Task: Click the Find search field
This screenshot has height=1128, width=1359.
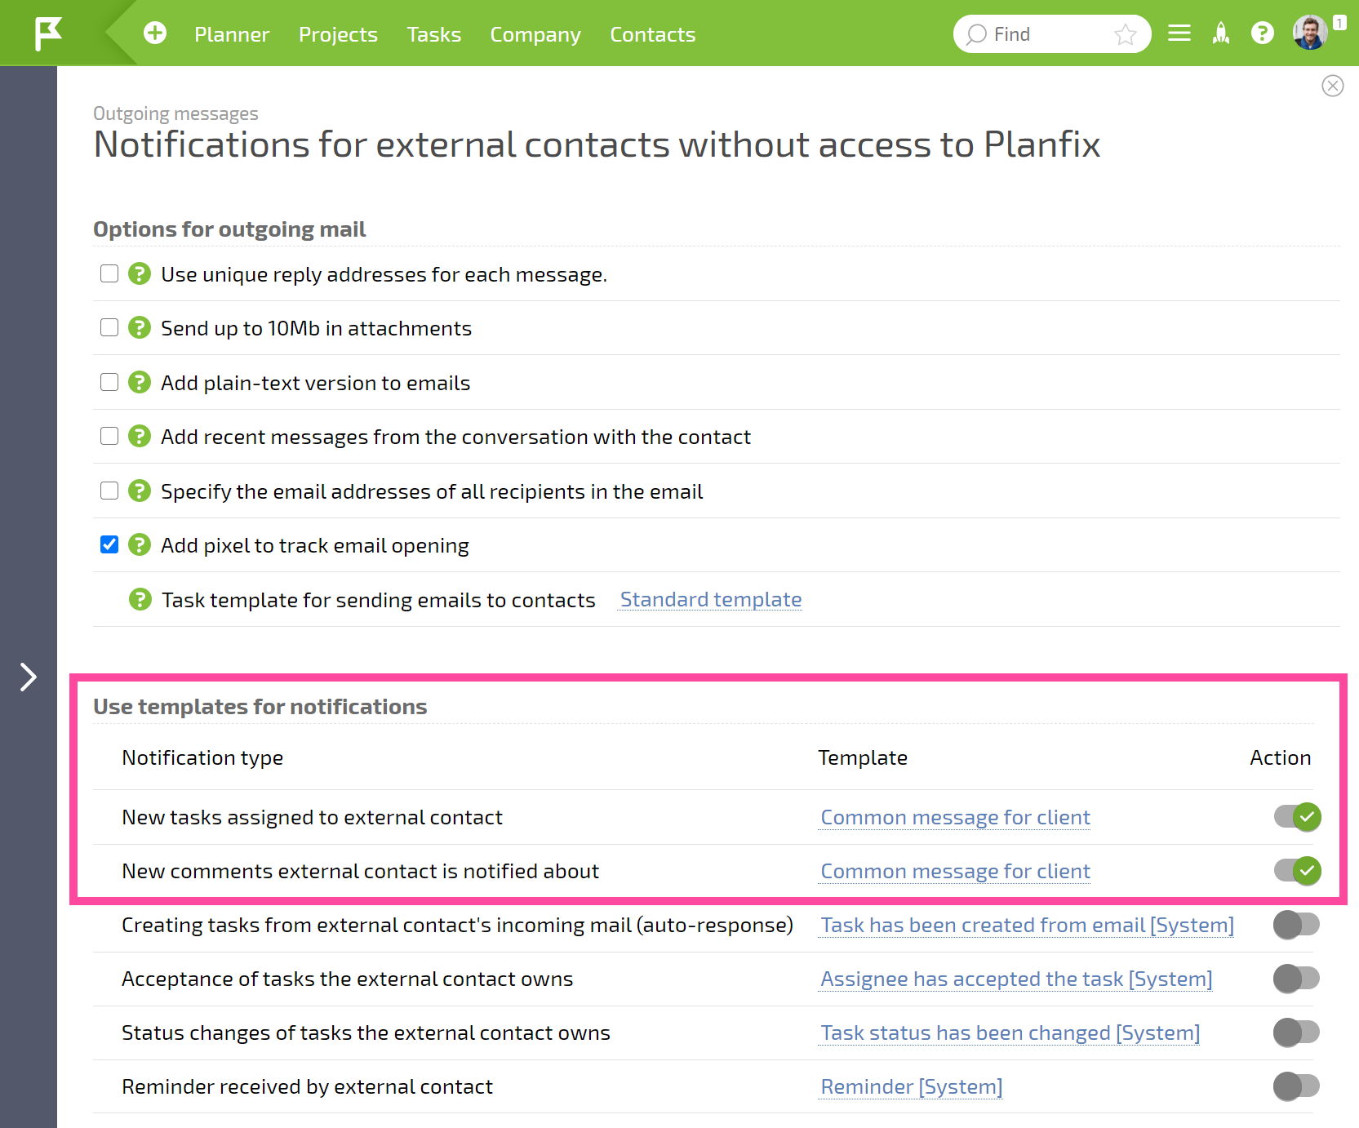Action: click(1051, 34)
